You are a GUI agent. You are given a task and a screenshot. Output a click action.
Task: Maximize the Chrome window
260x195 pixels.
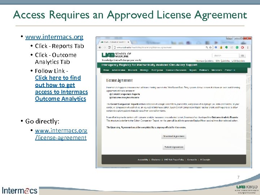(242, 38)
